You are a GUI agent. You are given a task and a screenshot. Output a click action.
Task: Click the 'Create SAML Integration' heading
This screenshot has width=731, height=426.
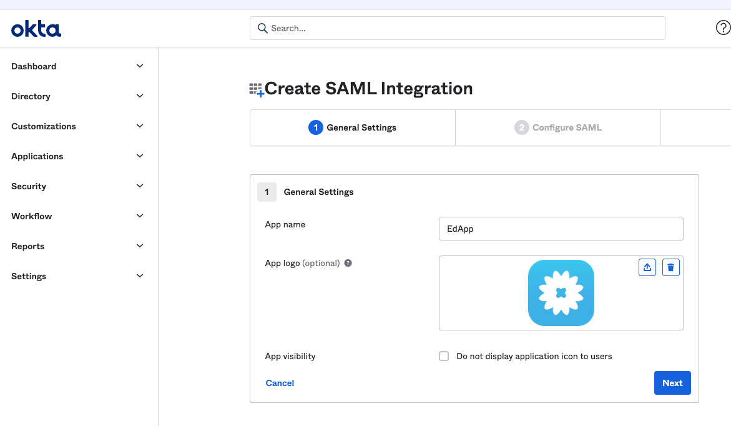pyautogui.click(x=368, y=89)
